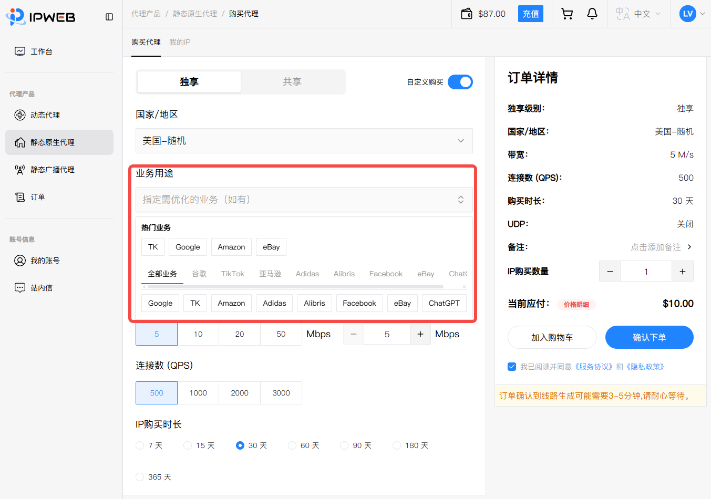The image size is (711, 499).
Task: Select 谷歌 category tab
Action: tap(199, 274)
